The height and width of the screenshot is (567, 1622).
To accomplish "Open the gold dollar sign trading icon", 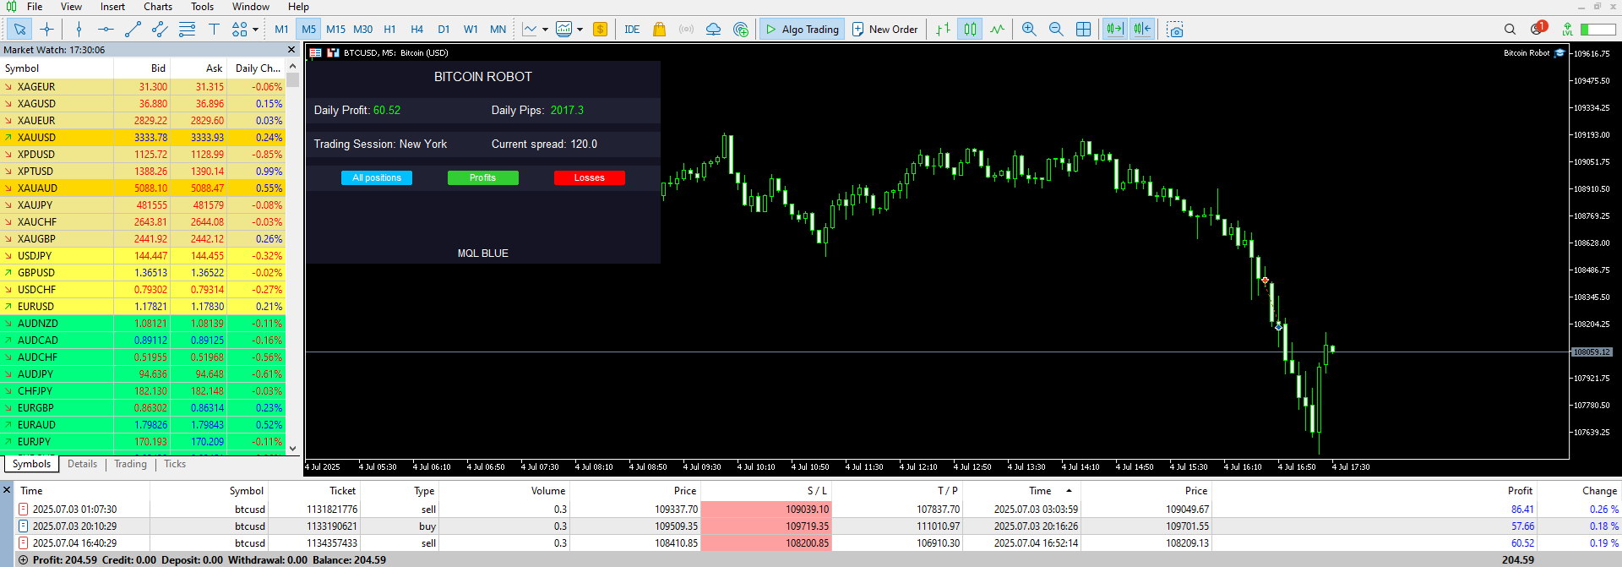I will click(600, 30).
